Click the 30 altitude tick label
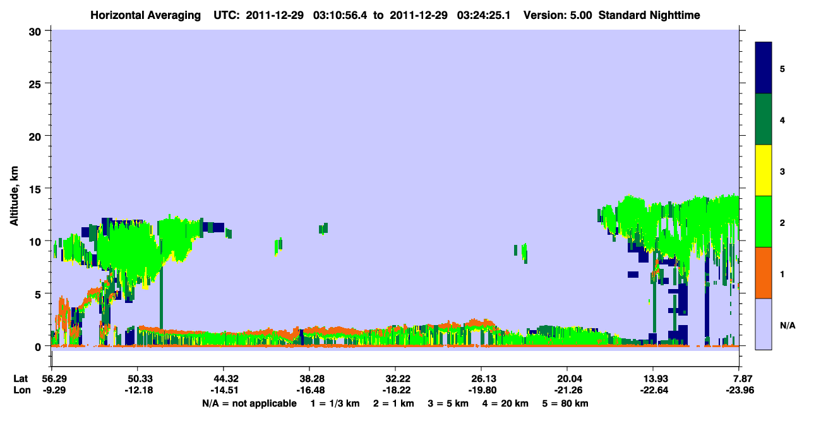Viewport: 821px width, 421px height. pos(37,31)
